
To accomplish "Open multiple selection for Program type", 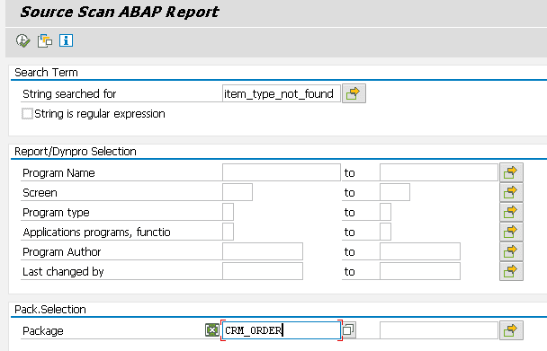I will (511, 212).
